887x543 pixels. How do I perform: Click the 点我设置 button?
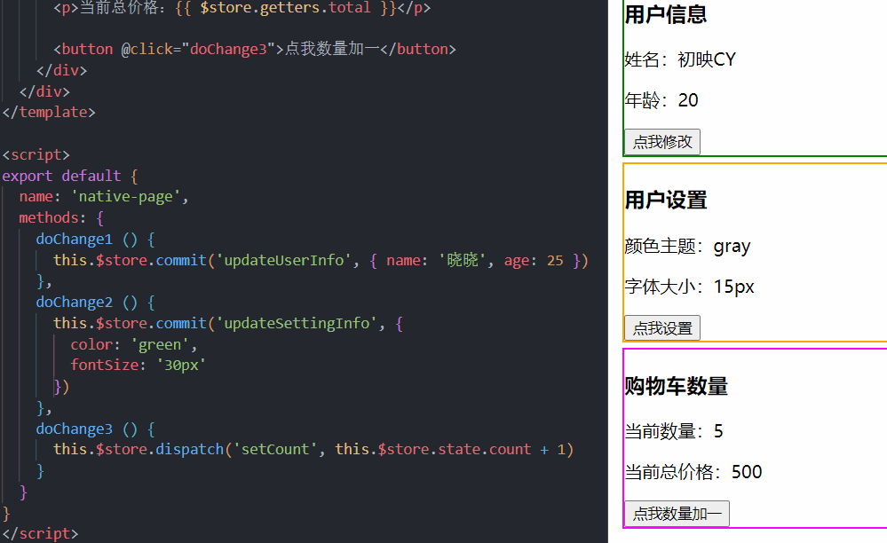[x=661, y=328]
